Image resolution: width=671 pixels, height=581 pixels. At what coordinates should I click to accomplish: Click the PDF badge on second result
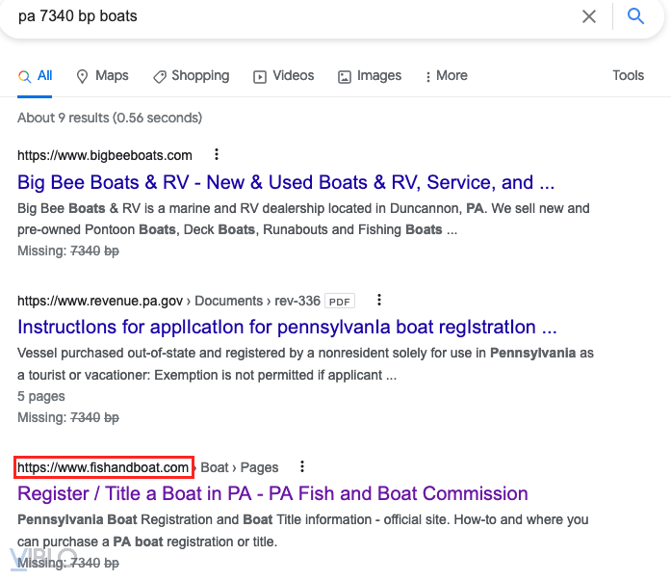pyautogui.click(x=340, y=301)
